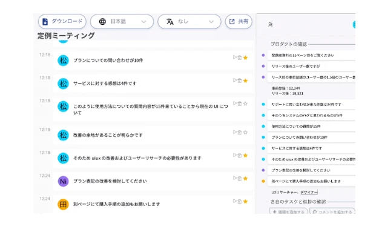
Task: Play the 'プラン表記の改善を検討してください' transcript line
Action: click(x=235, y=178)
